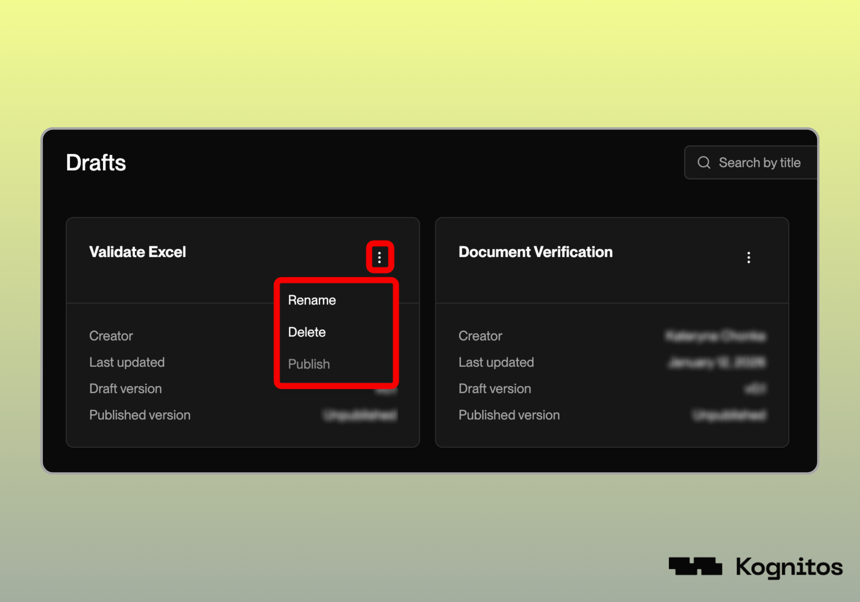Open the Document Verification three-dot menu

748,257
